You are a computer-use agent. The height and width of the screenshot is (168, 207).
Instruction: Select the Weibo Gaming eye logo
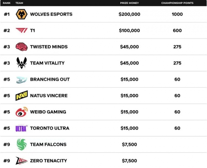[x=22, y=112]
